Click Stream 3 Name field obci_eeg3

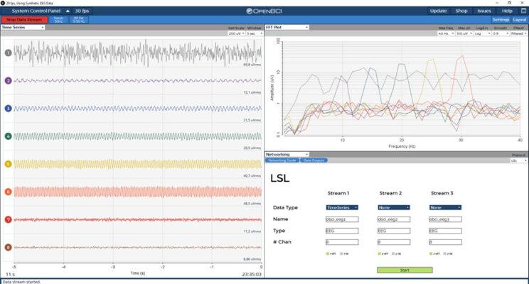445,219
